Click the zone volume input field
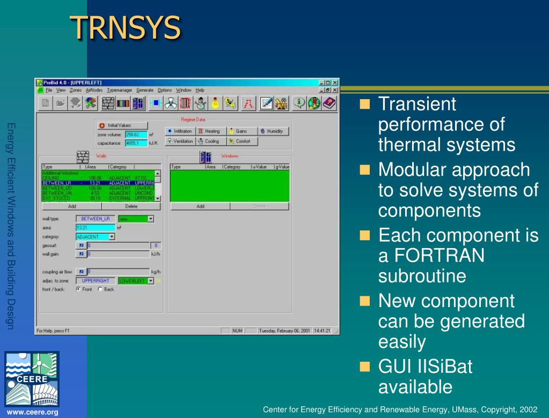 (x=136, y=135)
